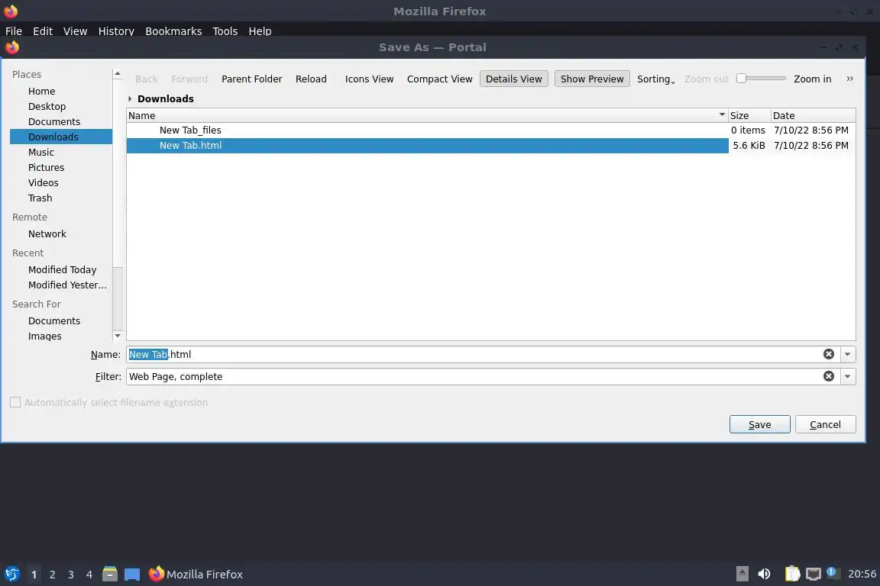This screenshot has height=586, width=880.
Task: Select Music in Places
Action: point(60,152)
